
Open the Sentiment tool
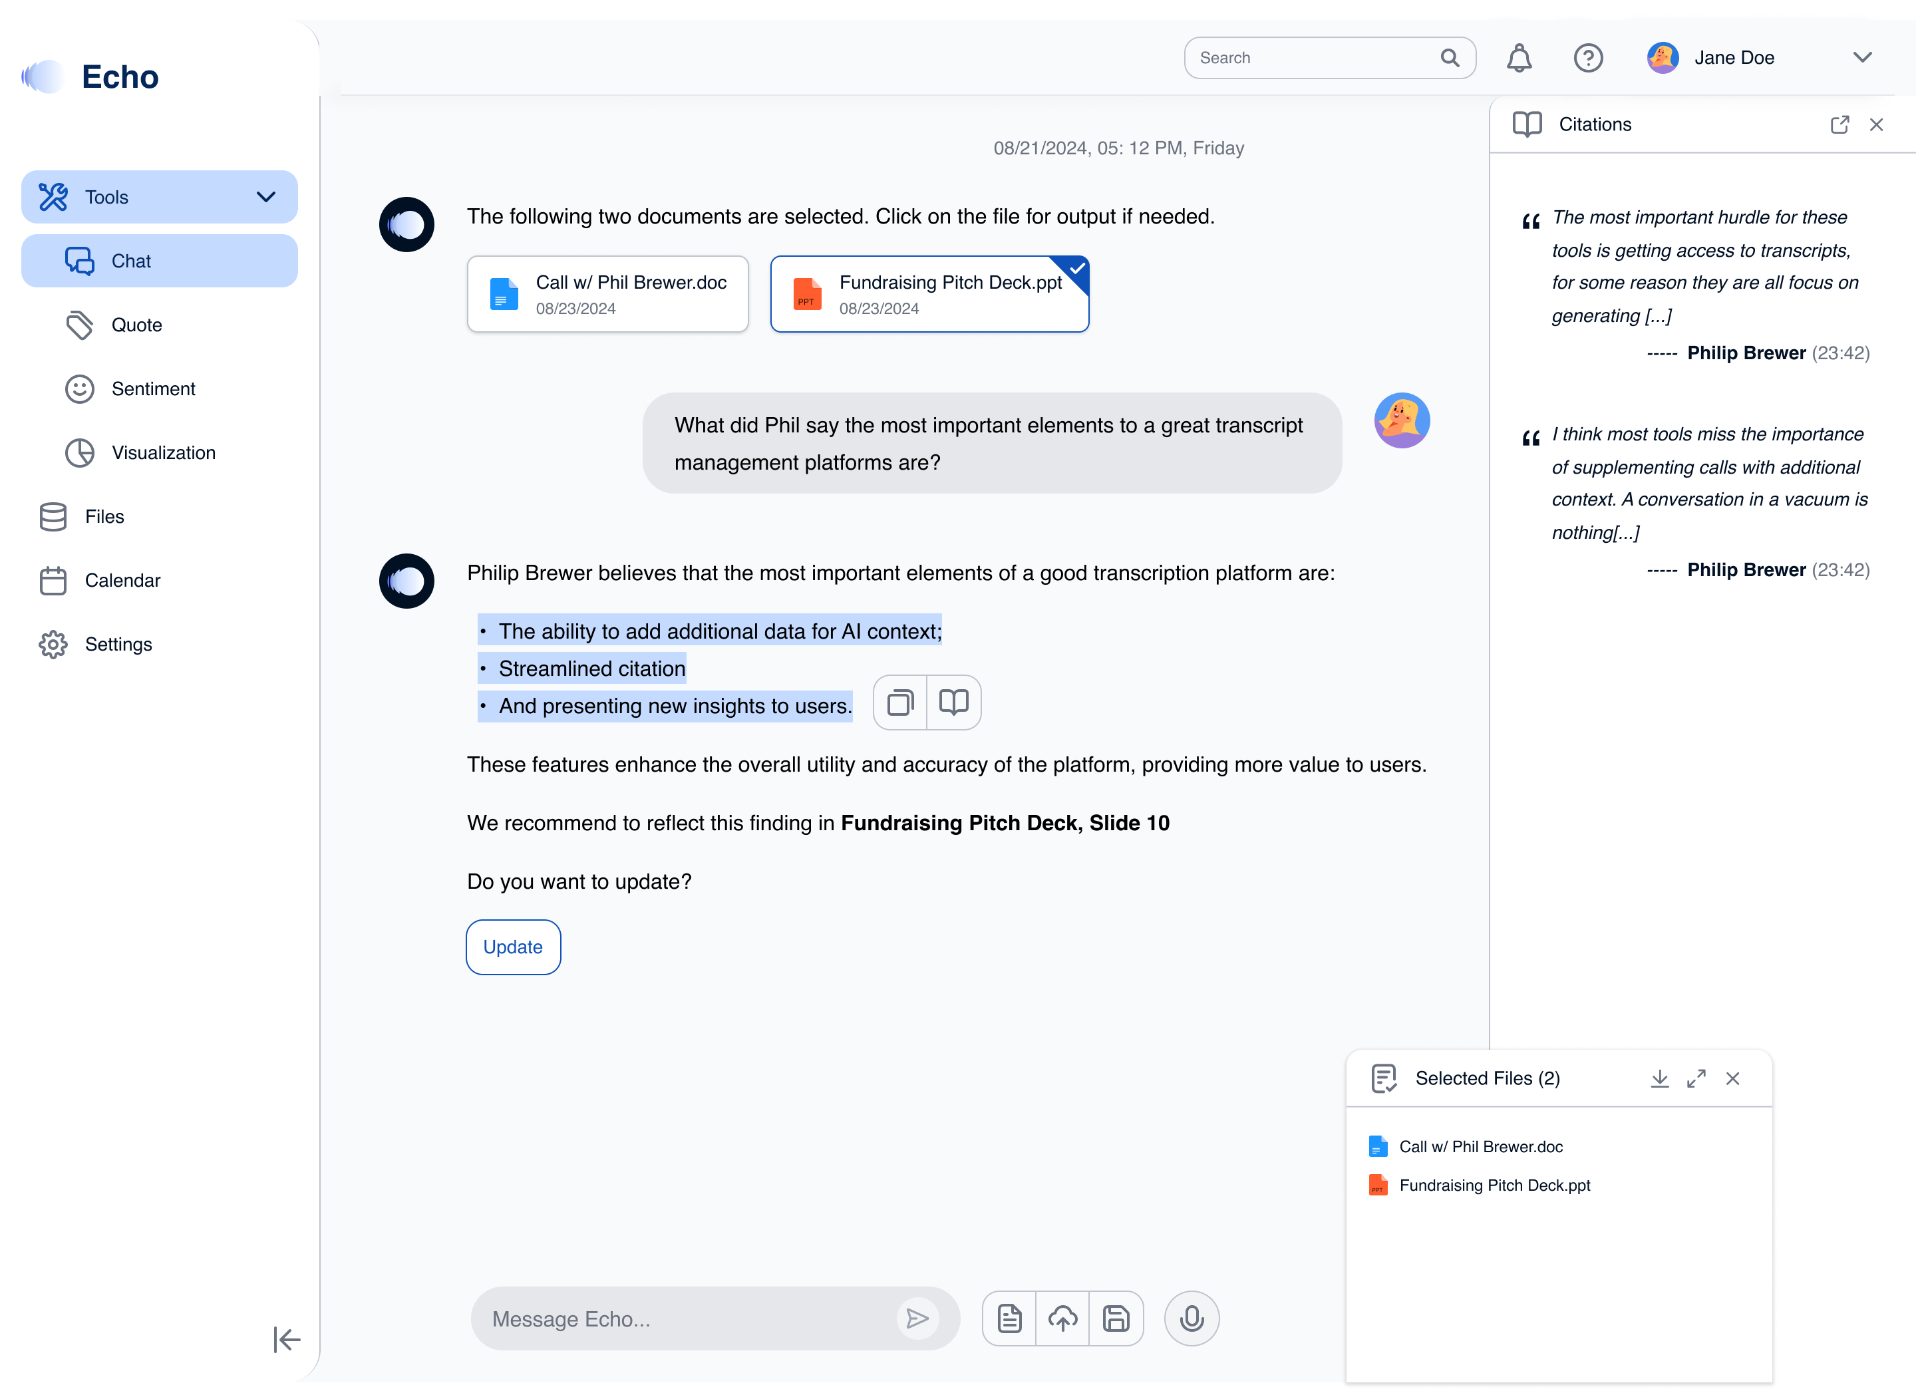[153, 388]
